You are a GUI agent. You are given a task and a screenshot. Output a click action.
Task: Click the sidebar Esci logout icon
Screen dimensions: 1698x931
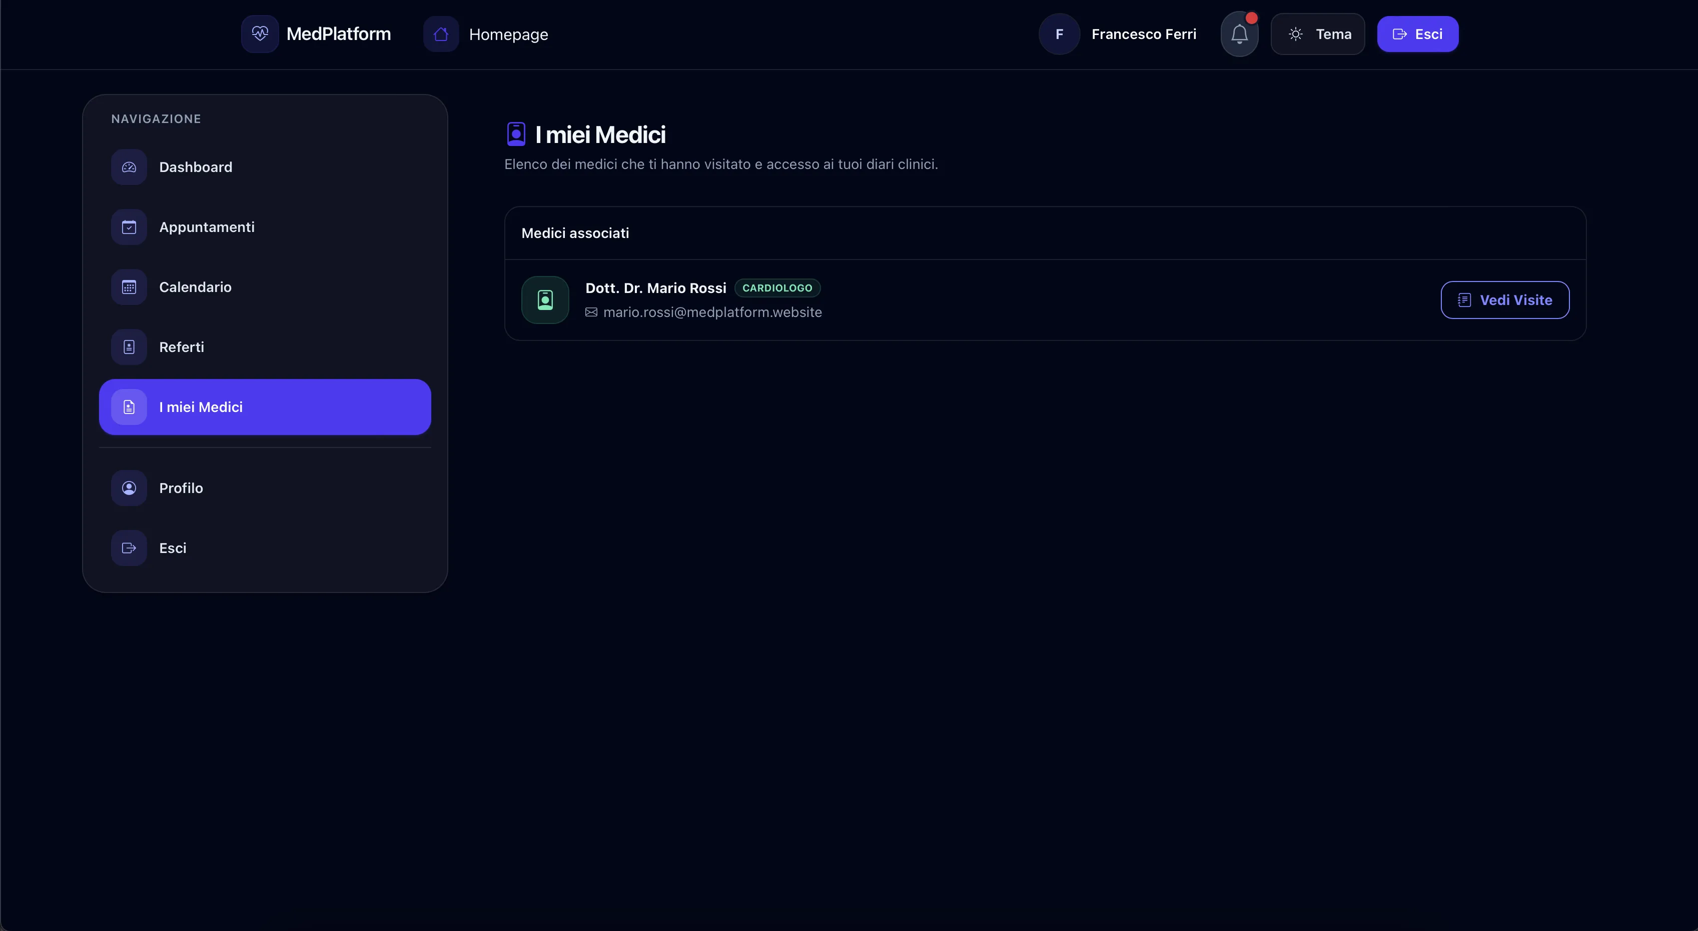129,548
